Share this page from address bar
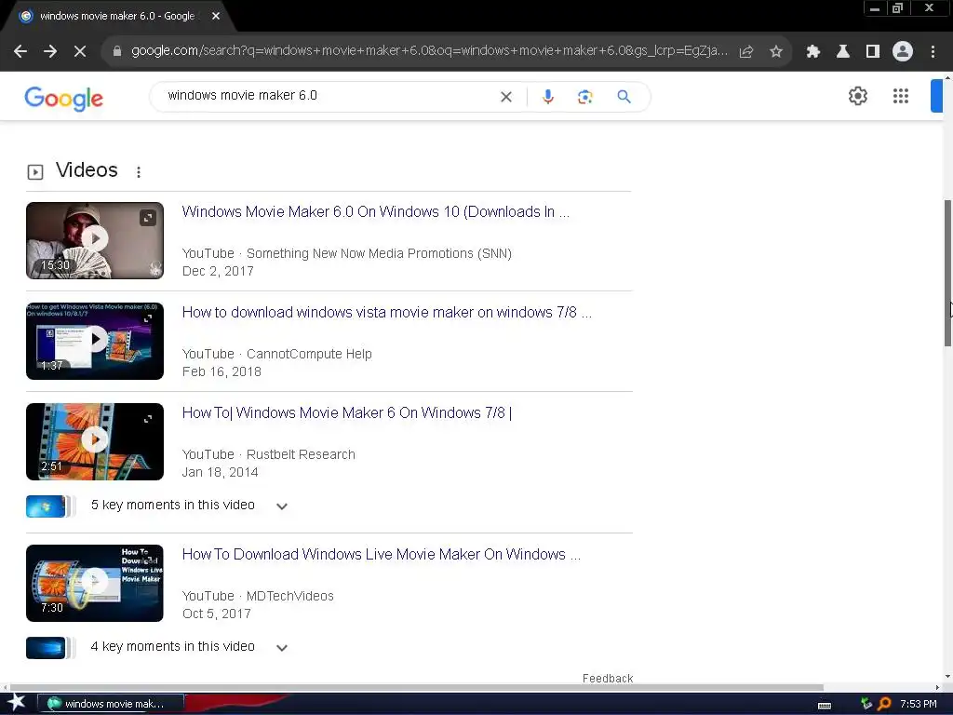Image resolution: width=953 pixels, height=715 pixels. pyautogui.click(x=745, y=52)
